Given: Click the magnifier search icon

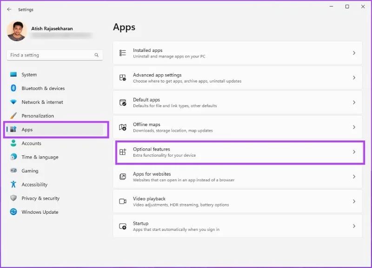Looking at the screenshot, I should [x=97, y=55].
